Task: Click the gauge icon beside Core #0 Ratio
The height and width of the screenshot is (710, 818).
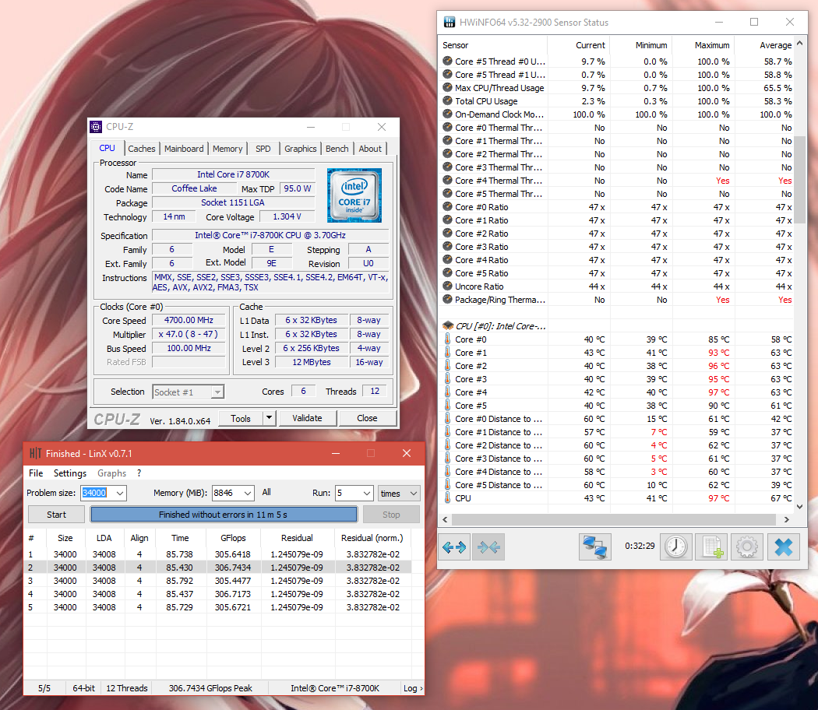Action: (448, 206)
